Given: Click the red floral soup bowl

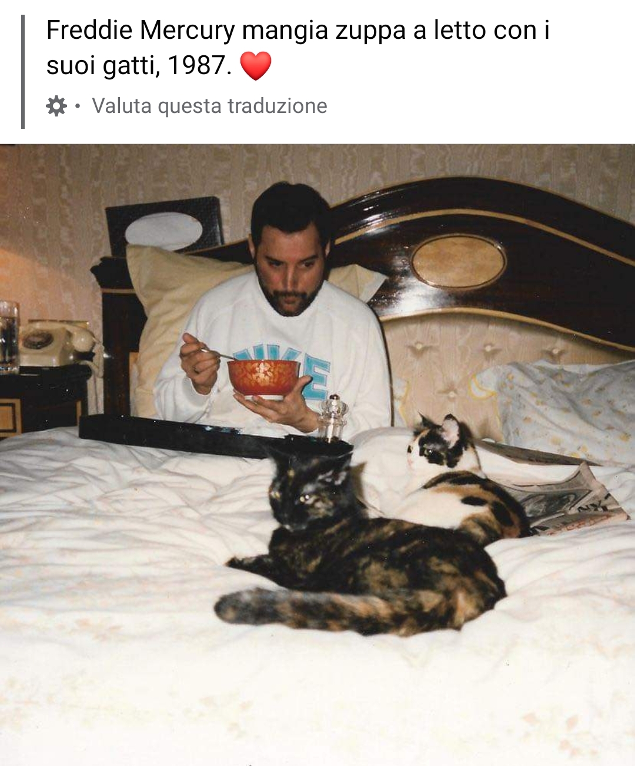Looking at the screenshot, I should (264, 379).
